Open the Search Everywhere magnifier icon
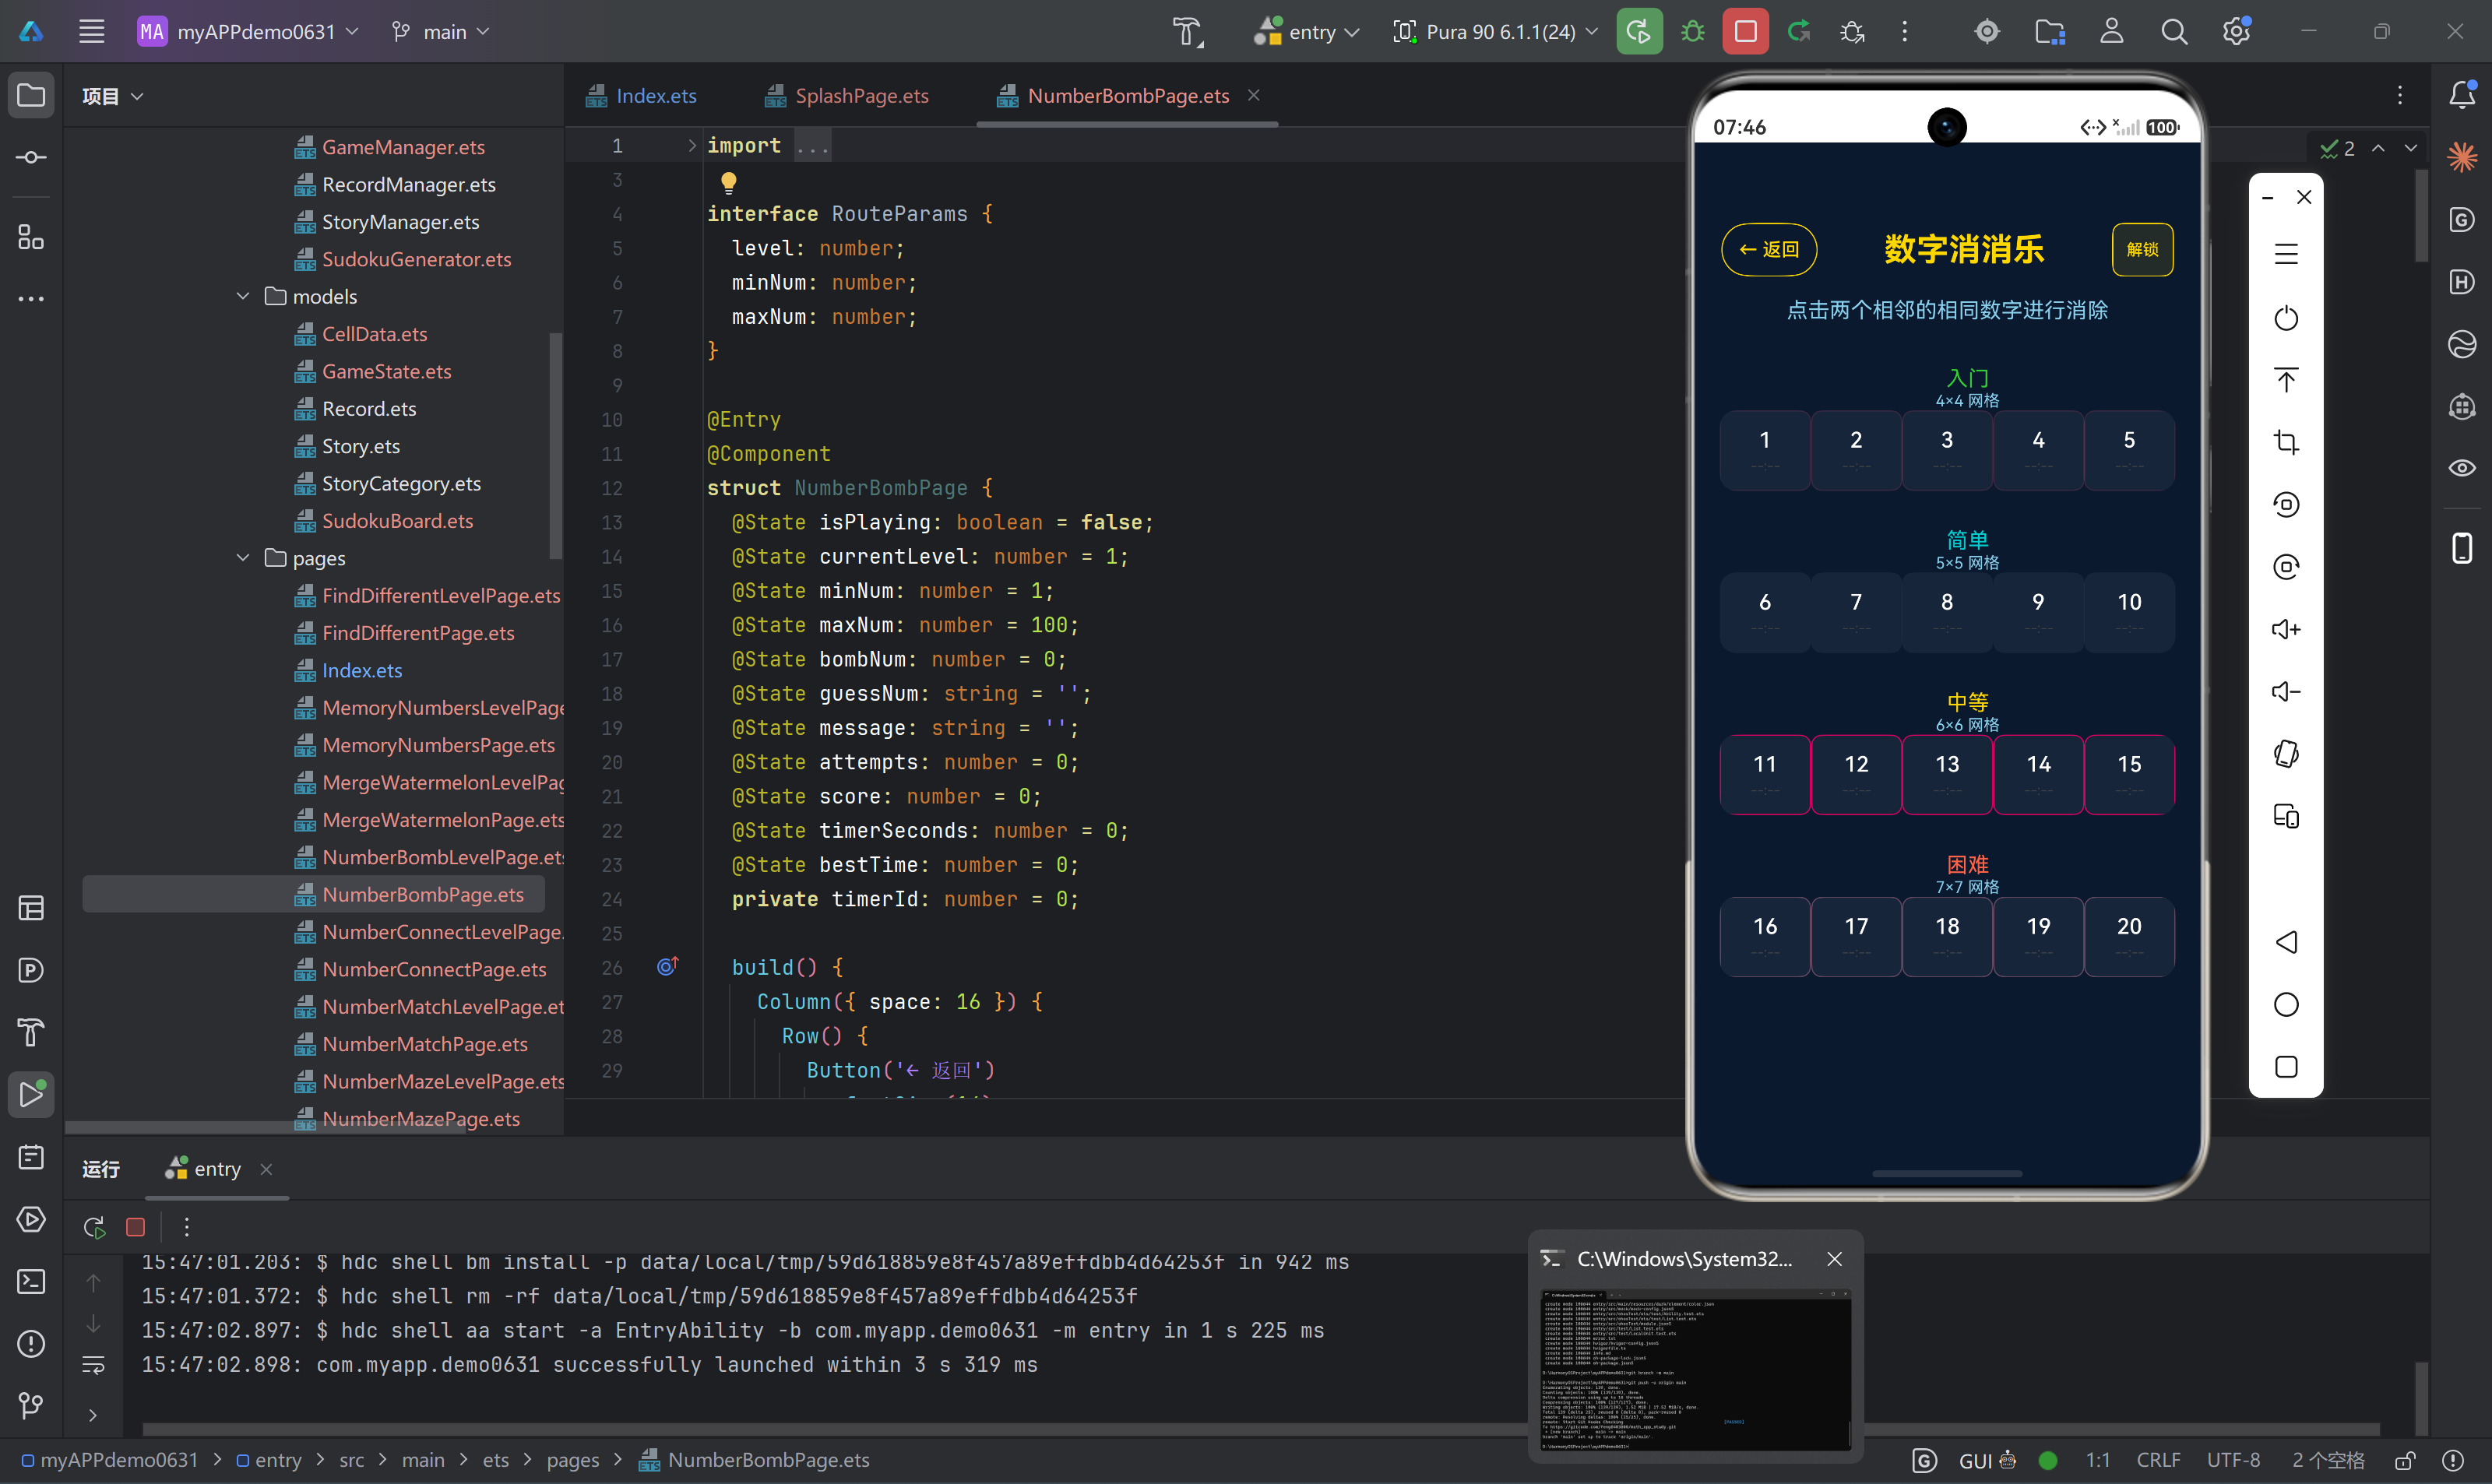This screenshot has height=1484, width=2492. 2173,32
